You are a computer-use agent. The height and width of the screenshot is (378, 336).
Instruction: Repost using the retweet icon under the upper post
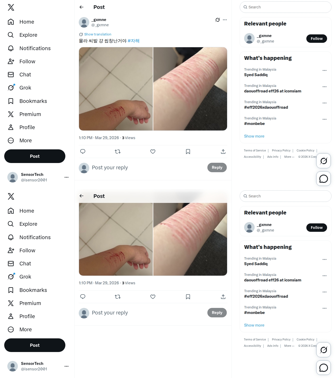[118, 151]
